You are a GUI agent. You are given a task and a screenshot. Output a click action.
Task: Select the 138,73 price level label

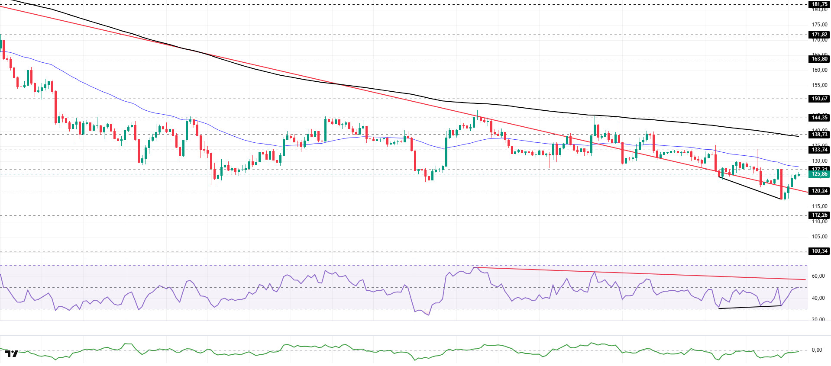pyautogui.click(x=819, y=135)
